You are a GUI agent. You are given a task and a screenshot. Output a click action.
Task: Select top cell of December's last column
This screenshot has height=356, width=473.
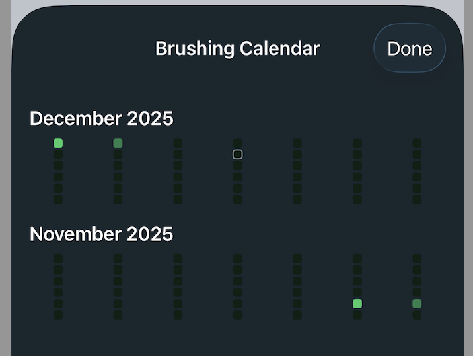[417, 143]
